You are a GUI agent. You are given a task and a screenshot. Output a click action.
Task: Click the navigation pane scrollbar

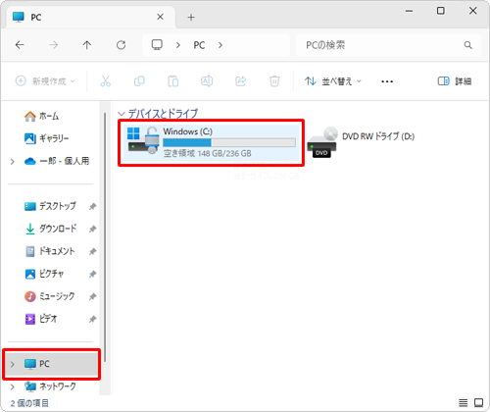pos(105,237)
